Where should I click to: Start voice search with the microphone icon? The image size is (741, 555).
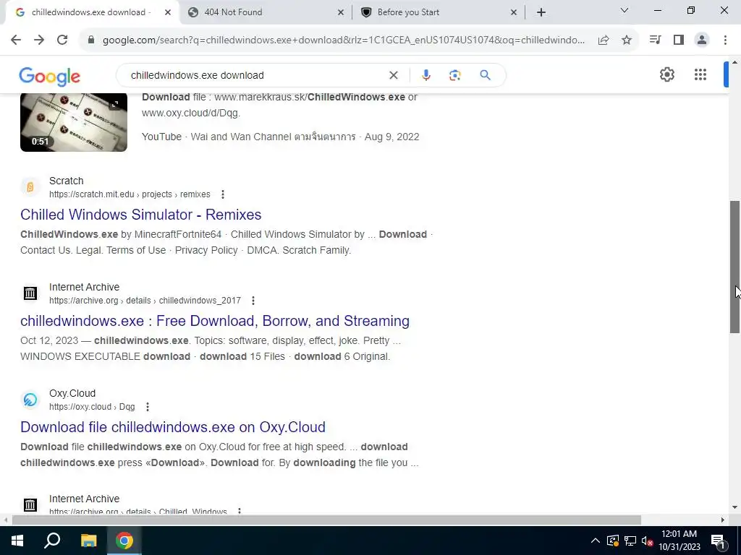click(x=425, y=75)
